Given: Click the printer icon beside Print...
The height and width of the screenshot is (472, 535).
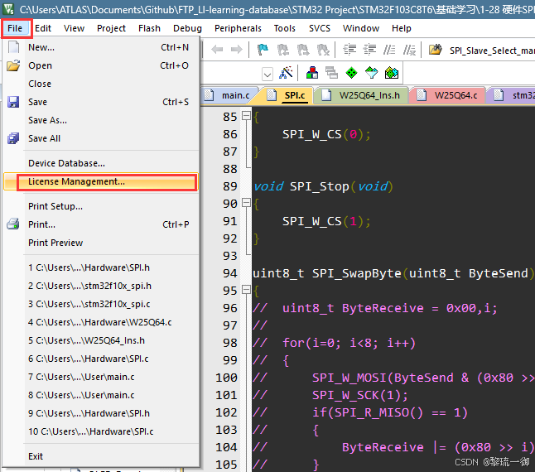Looking at the screenshot, I should (x=13, y=224).
